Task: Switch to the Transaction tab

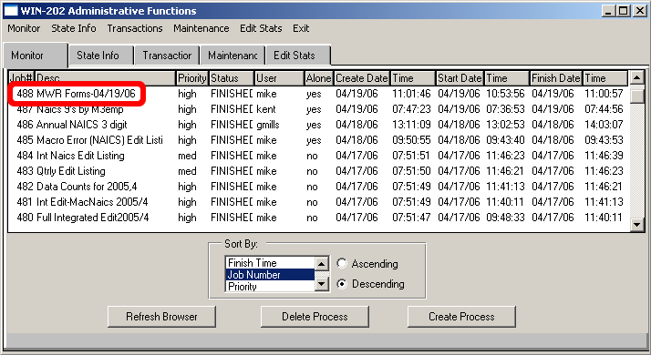Action: [x=167, y=56]
